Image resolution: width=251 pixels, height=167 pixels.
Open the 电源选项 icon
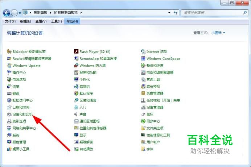pyautogui.click(x=9, y=79)
